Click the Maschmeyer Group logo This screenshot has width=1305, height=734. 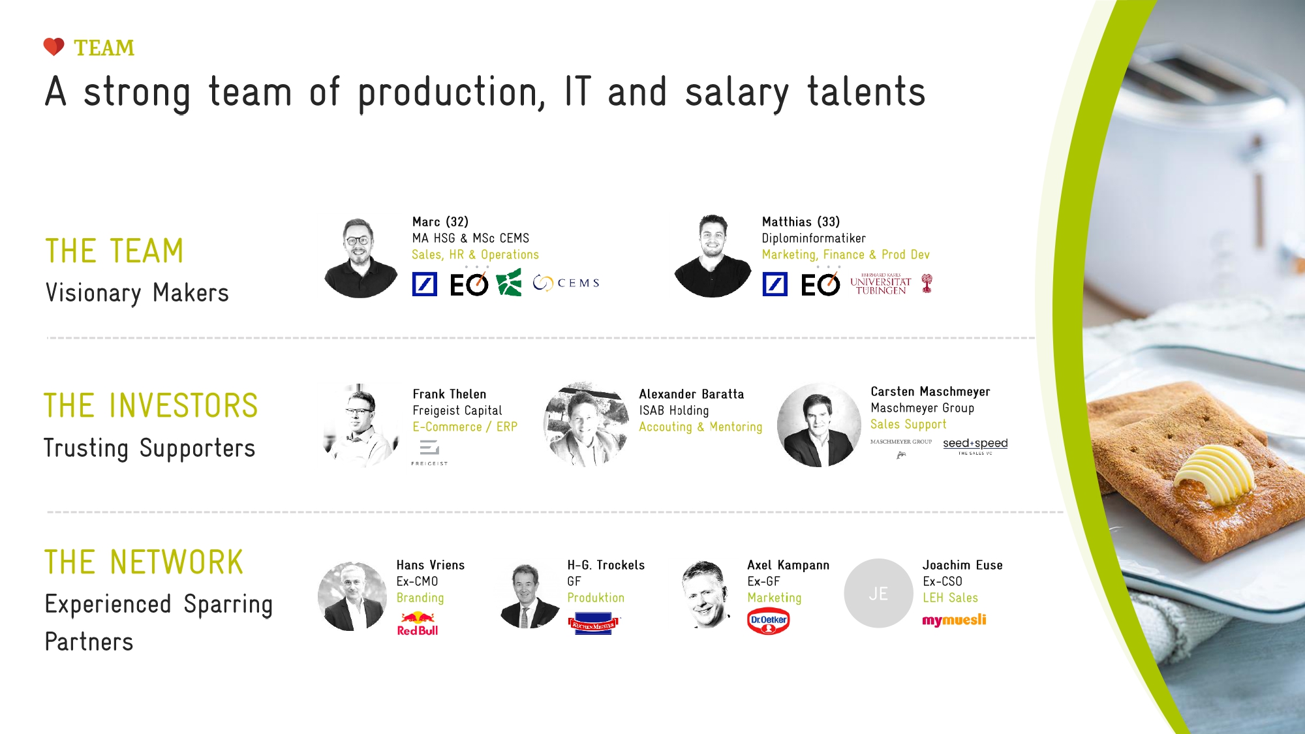coord(901,447)
